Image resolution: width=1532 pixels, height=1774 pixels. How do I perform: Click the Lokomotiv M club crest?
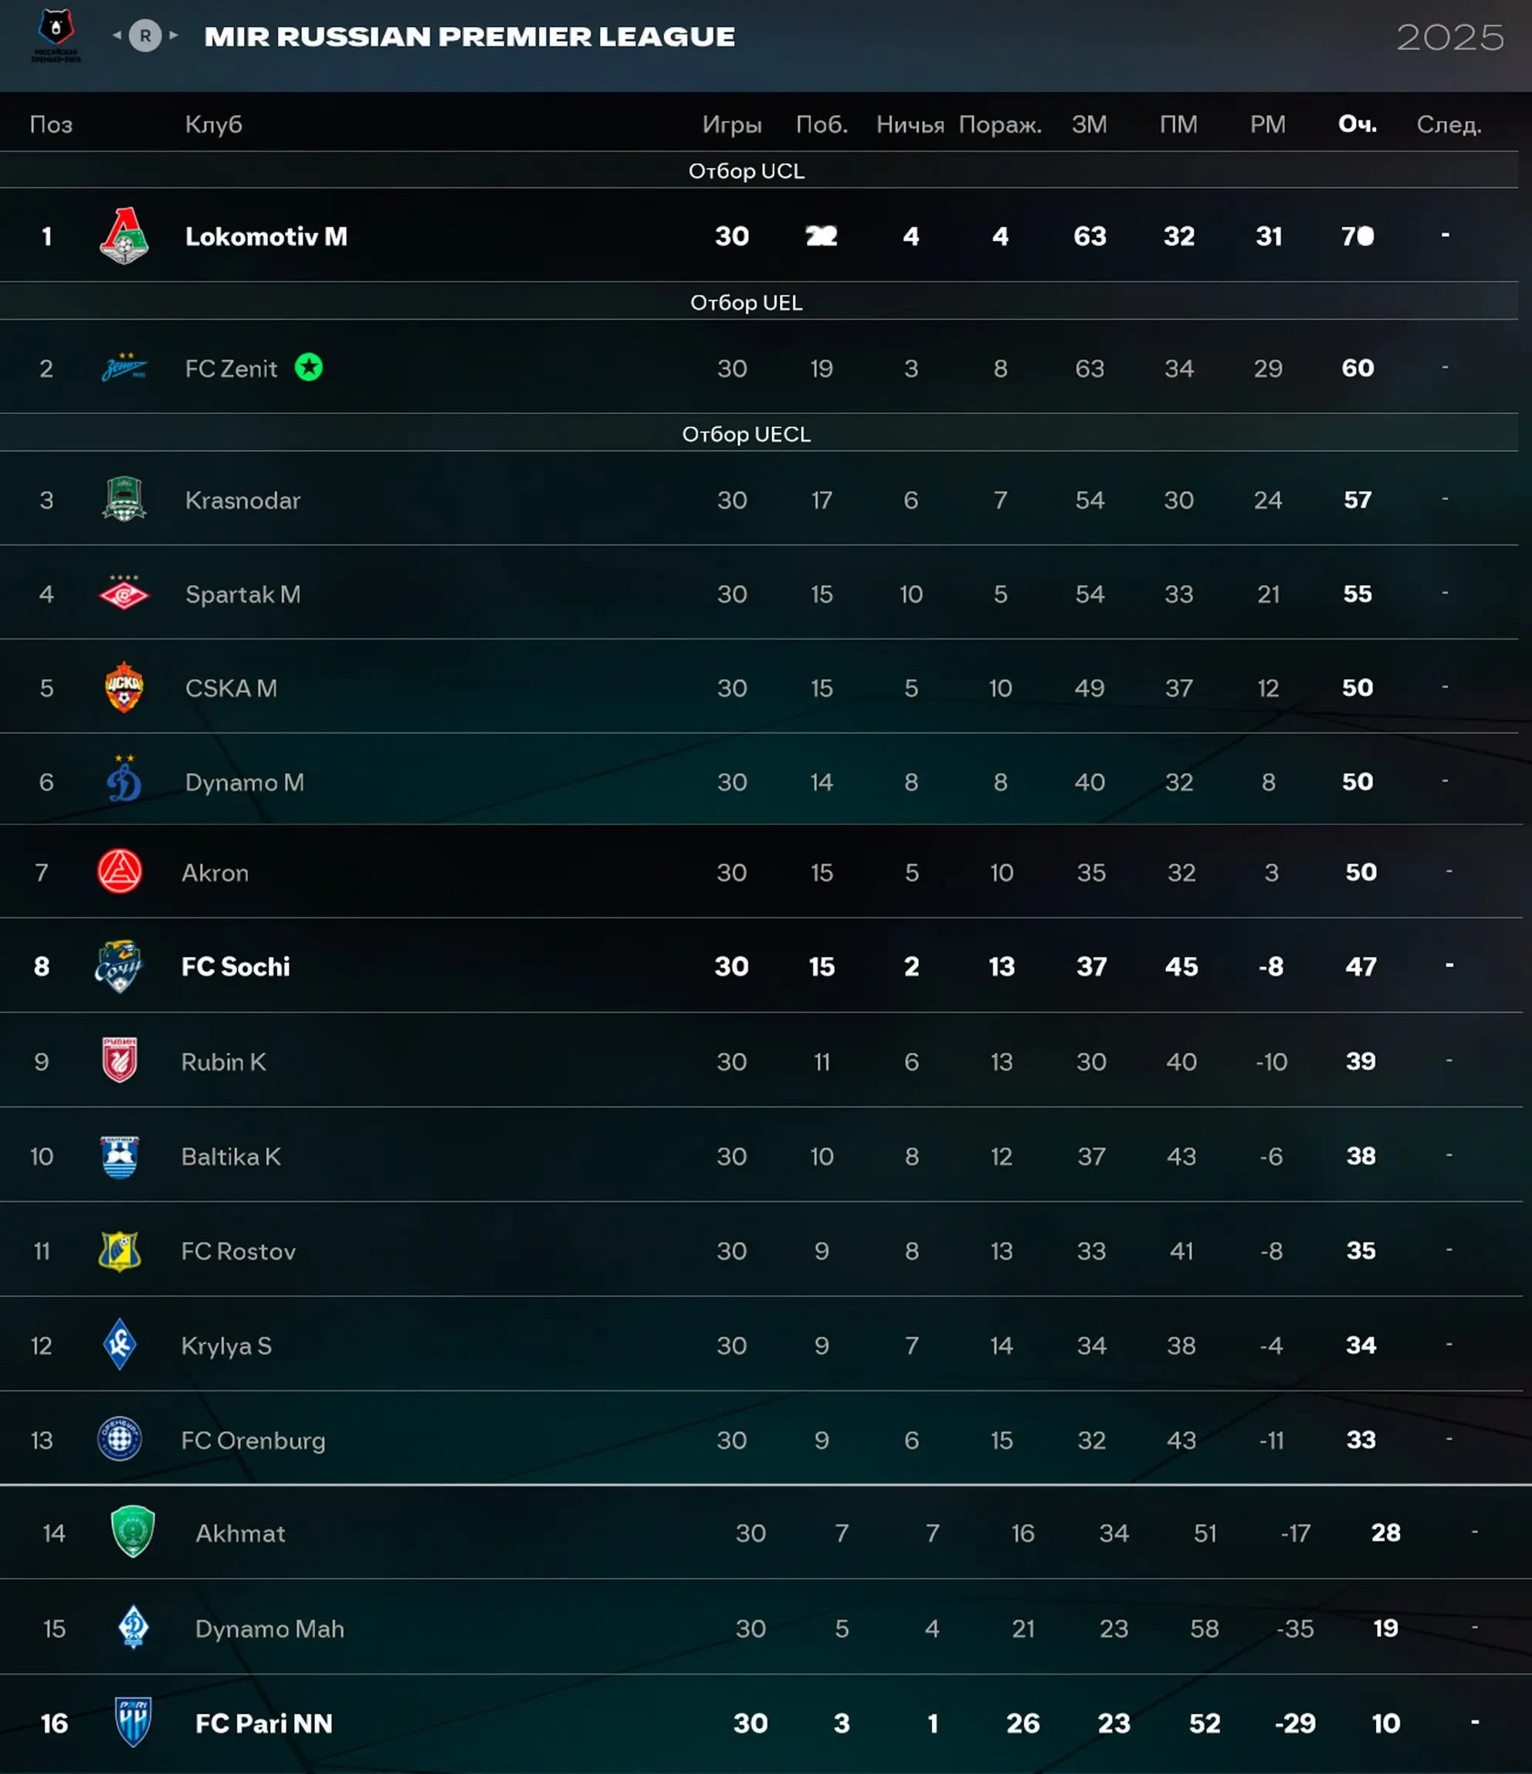coord(124,235)
